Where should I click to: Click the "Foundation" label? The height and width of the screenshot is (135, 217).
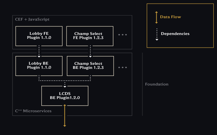click(x=157, y=84)
